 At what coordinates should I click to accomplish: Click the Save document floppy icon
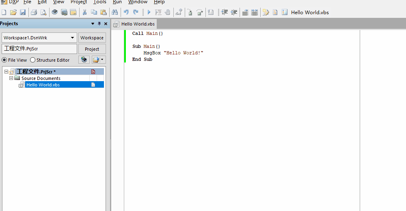23,13
